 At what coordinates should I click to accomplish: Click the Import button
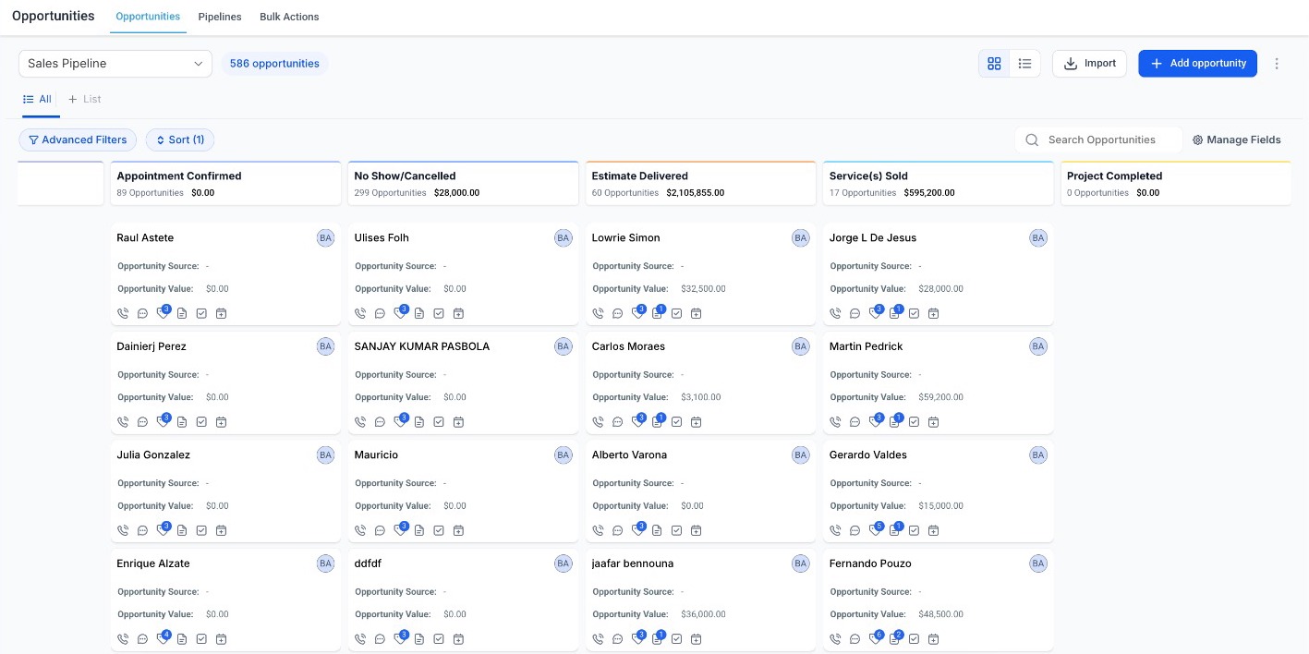[x=1089, y=64]
